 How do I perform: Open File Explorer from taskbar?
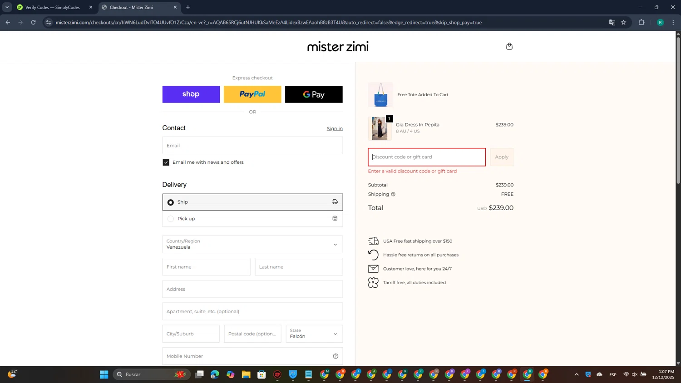[246, 374]
